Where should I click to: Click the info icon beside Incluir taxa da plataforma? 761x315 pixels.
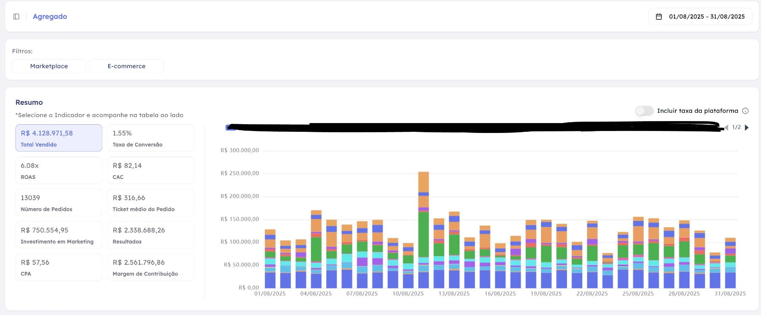(745, 111)
